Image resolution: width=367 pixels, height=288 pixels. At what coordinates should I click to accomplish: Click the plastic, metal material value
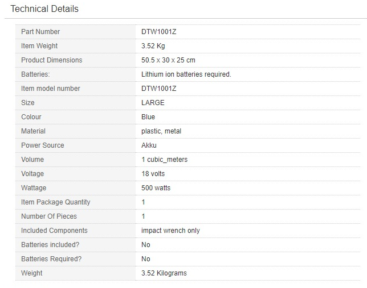(x=161, y=131)
